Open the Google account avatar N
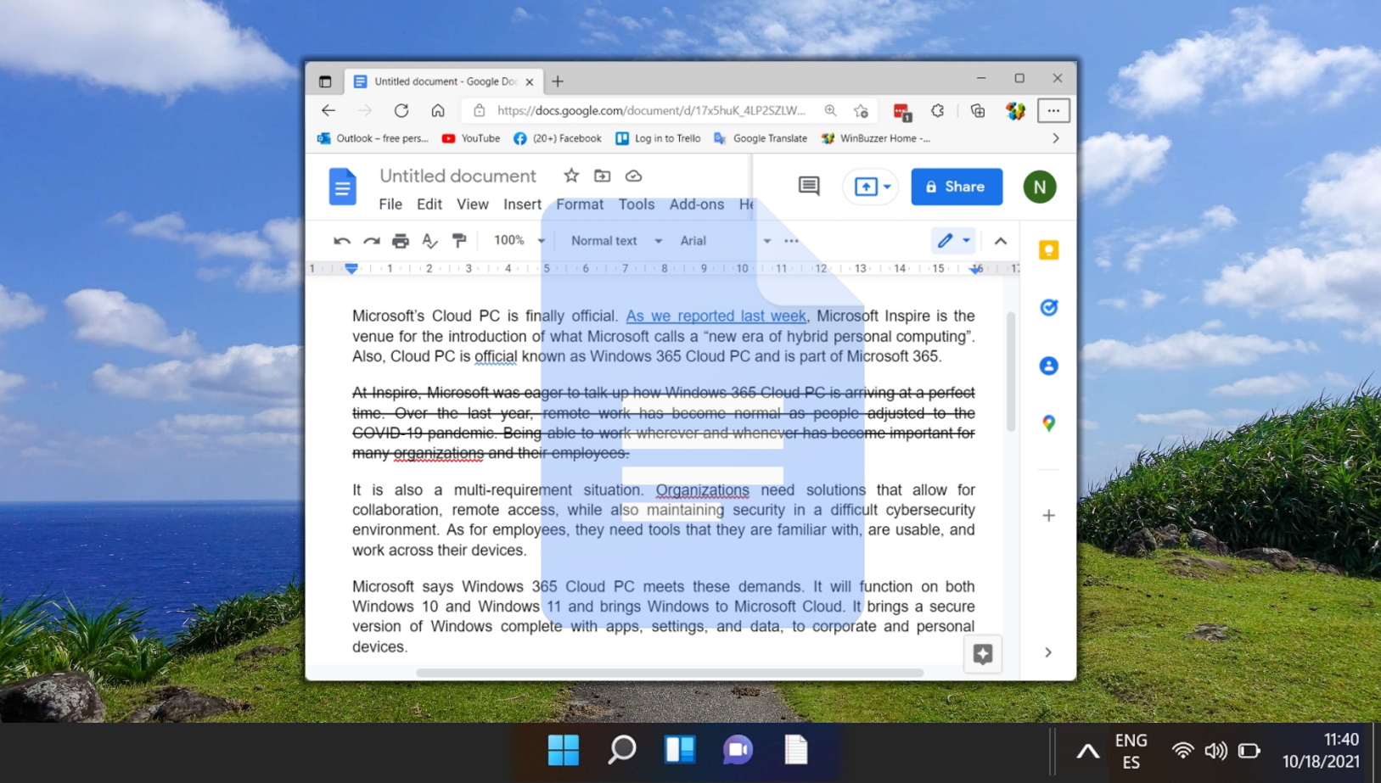The width and height of the screenshot is (1381, 783). [x=1040, y=187]
